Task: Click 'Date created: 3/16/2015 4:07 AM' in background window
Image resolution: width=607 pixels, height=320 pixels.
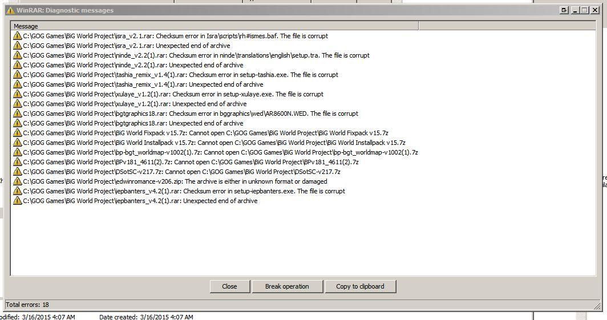Action: pos(146,317)
